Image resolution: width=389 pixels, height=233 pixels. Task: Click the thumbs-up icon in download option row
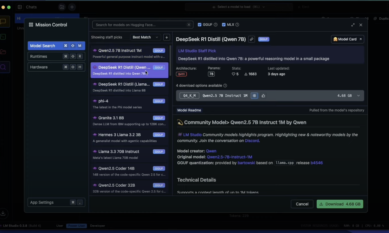(x=263, y=96)
